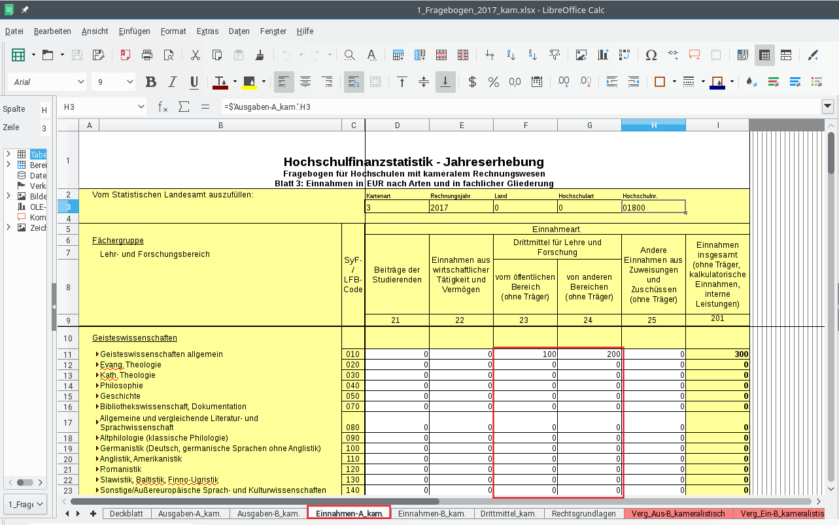Click border color dark blue swatch
Viewport: 839px width, 525px height.
(717, 82)
